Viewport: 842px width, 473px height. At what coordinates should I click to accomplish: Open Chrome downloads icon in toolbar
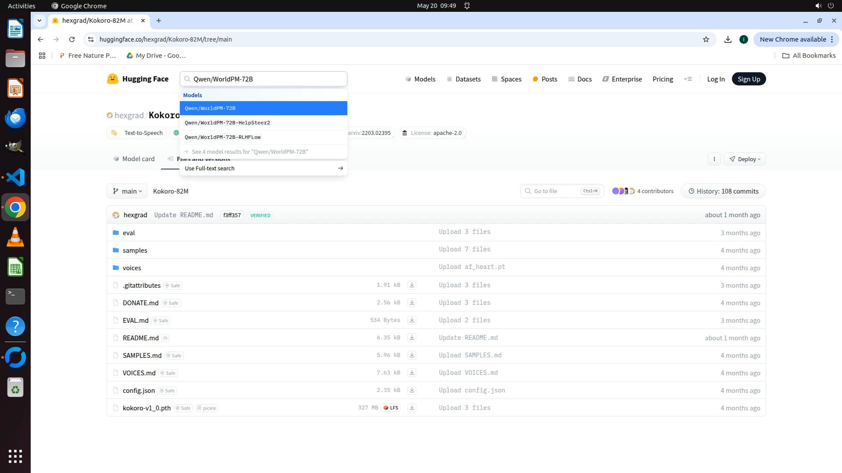click(x=728, y=39)
